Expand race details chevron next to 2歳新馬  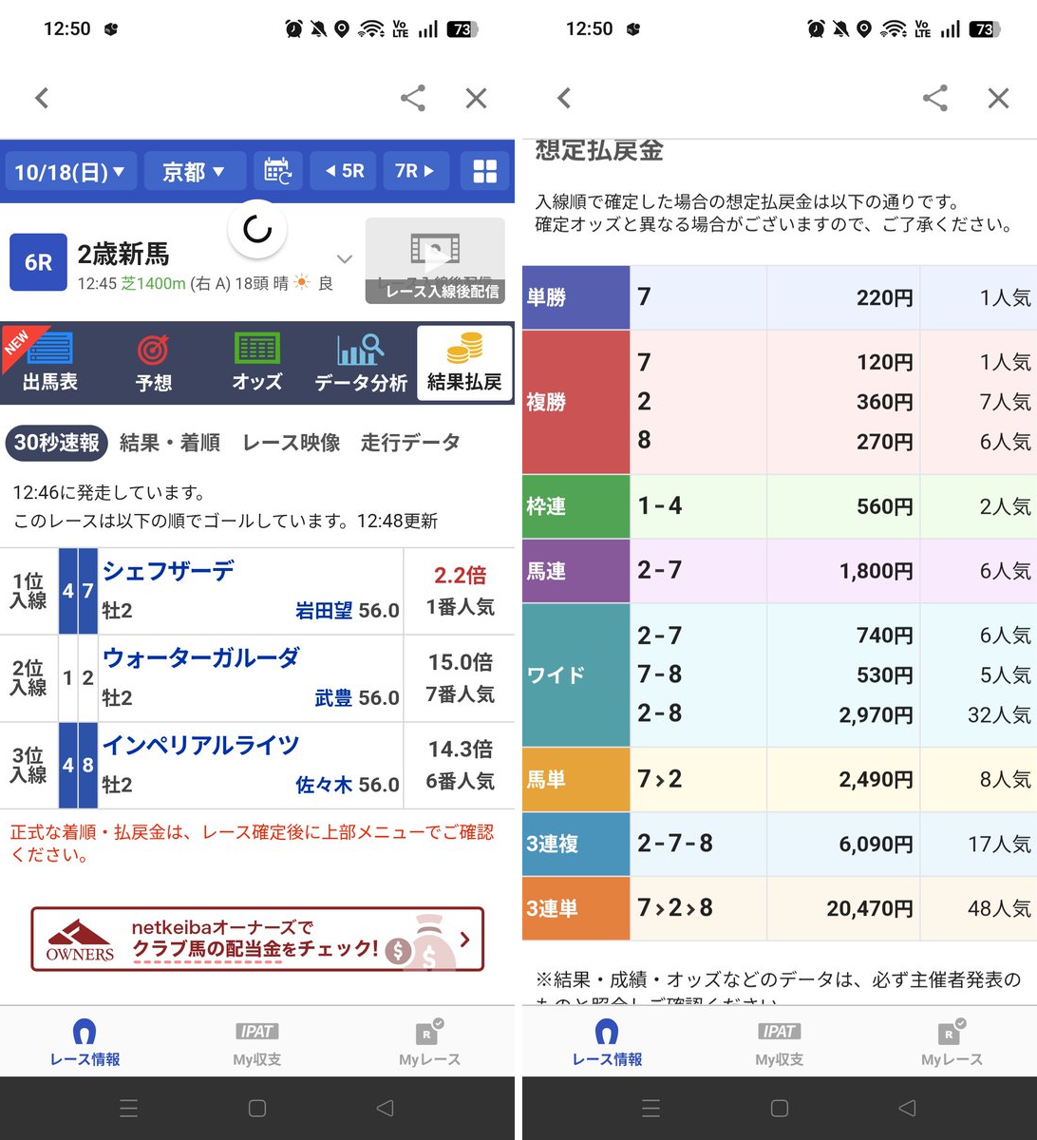coord(345,258)
